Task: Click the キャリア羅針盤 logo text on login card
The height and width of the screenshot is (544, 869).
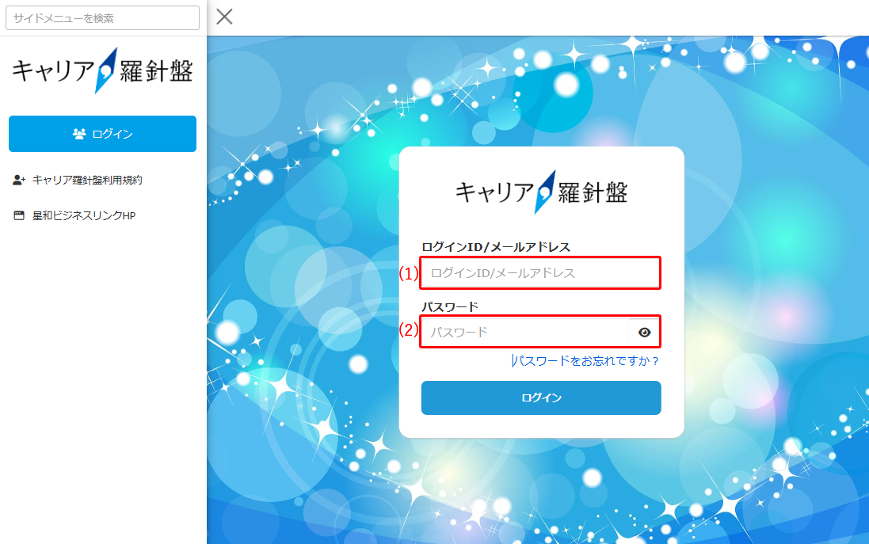Action: point(542,192)
